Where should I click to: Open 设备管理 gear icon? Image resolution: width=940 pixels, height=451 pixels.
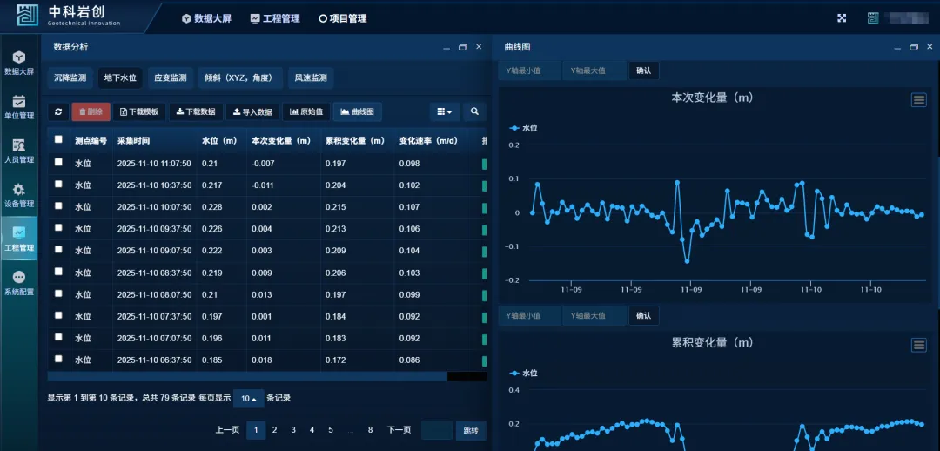[x=19, y=194]
